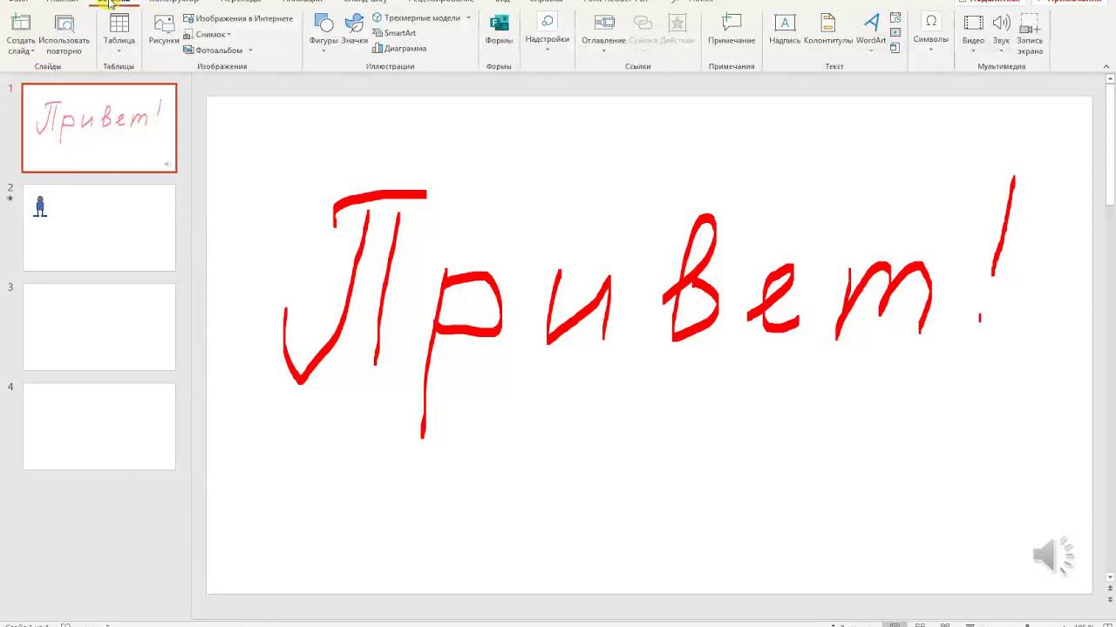
Task: Insert Изображения в Интернете online pictures
Action: [x=238, y=18]
